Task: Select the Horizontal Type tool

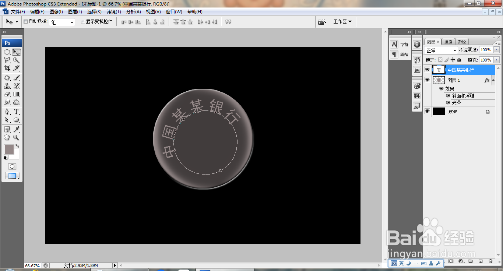Action: (x=17, y=112)
